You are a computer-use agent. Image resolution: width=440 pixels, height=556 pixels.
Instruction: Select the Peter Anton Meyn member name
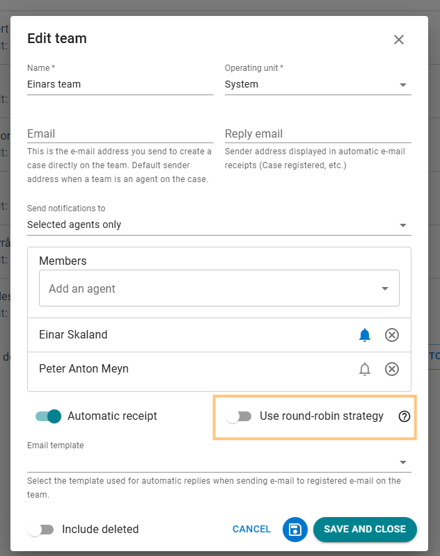[84, 369]
